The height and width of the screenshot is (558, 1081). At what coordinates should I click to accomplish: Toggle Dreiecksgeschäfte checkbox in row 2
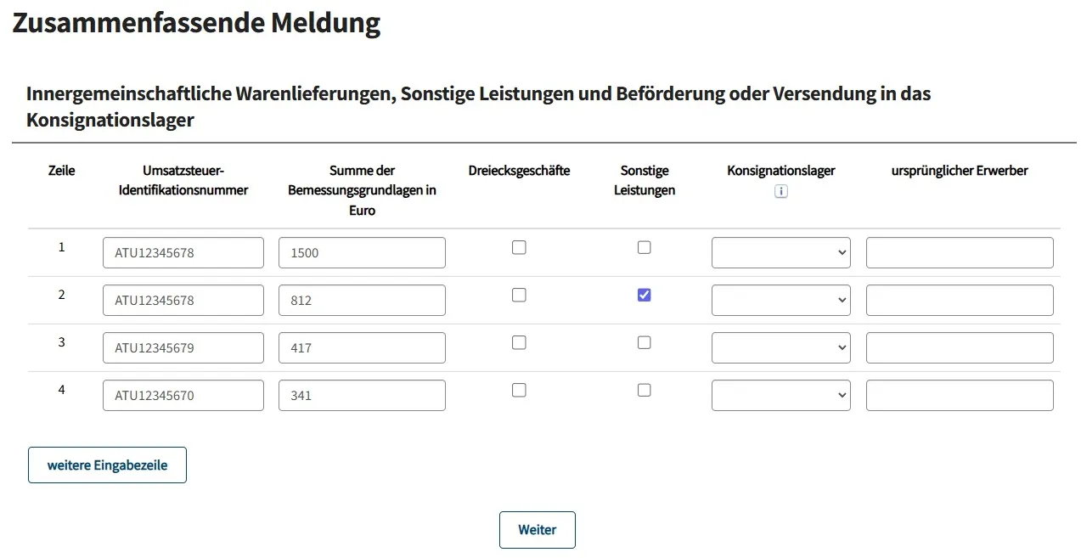click(x=519, y=295)
